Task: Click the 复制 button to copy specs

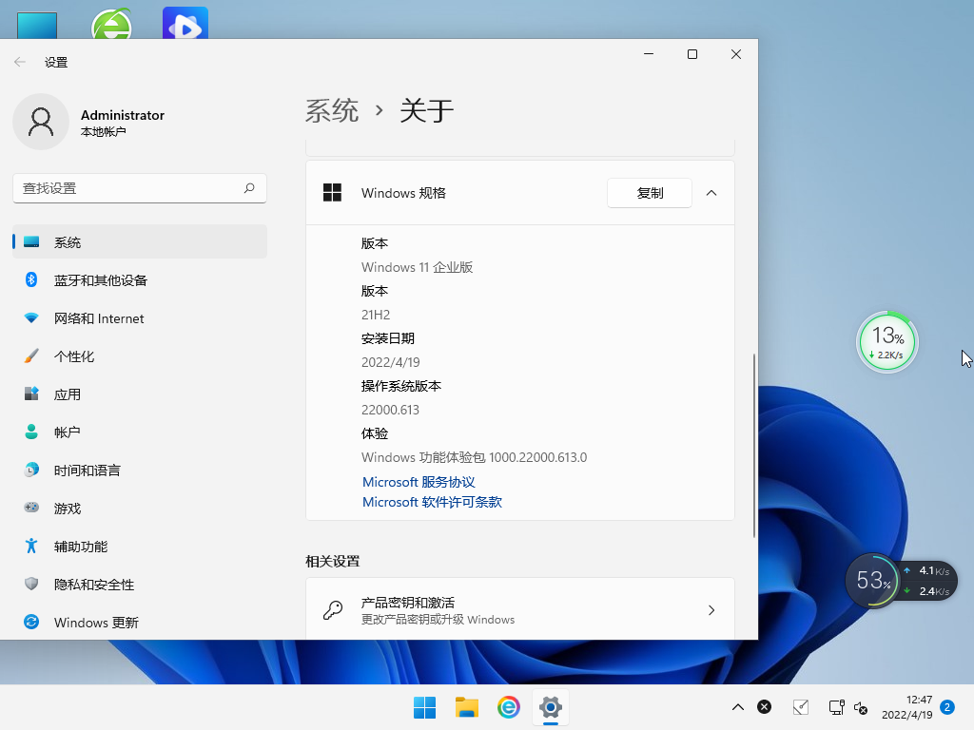Action: point(650,192)
